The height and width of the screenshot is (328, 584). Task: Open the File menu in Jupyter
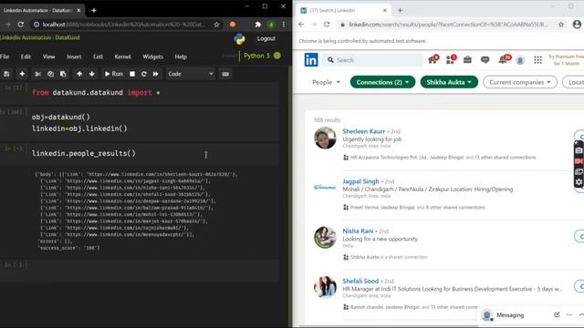click(x=5, y=56)
